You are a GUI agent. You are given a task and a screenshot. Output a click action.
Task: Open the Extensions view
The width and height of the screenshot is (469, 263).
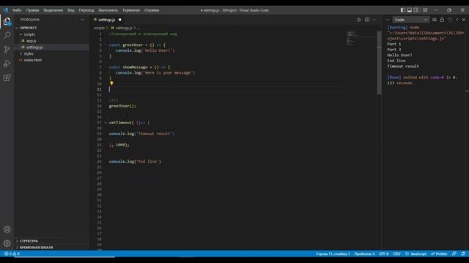(7, 77)
